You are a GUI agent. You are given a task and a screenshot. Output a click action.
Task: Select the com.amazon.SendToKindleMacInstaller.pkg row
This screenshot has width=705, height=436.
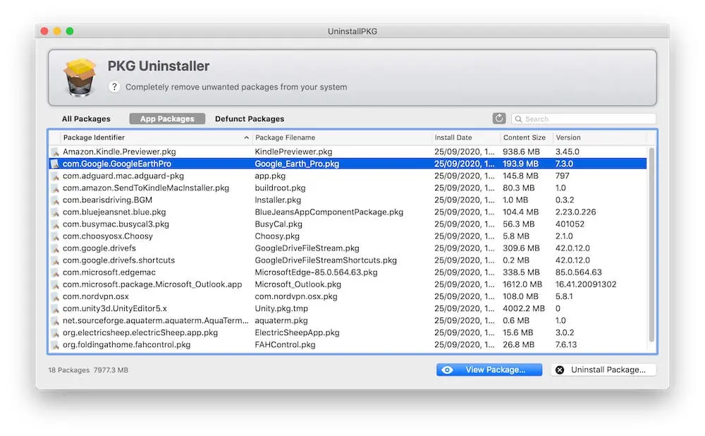tap(348, 188)
